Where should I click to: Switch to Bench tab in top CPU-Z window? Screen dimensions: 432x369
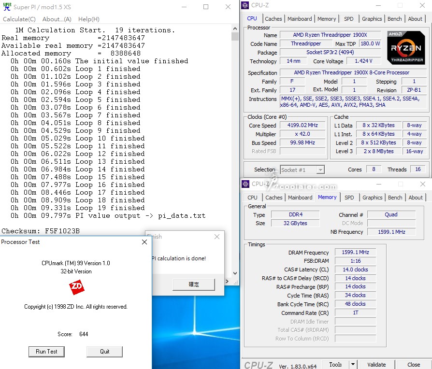[x=394, y=19]
